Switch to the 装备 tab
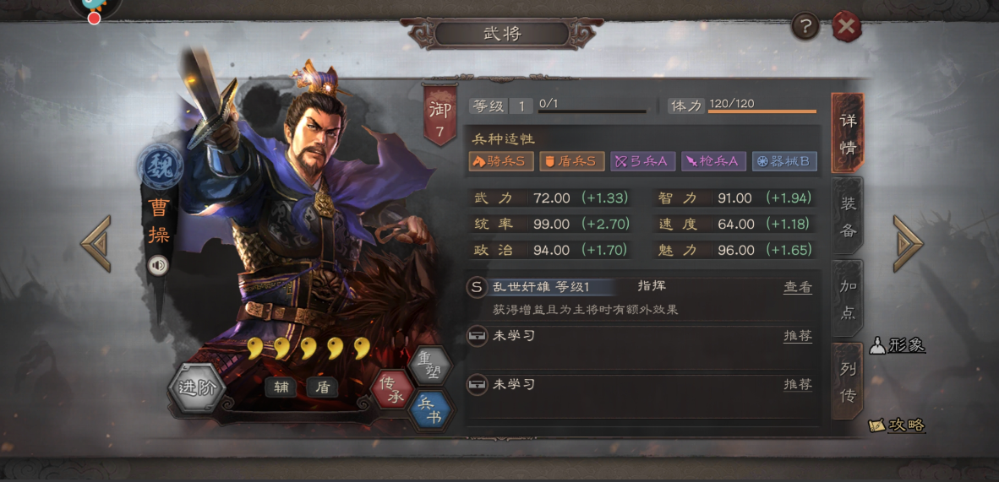This screenshot has height=482, width=999. 848,216
